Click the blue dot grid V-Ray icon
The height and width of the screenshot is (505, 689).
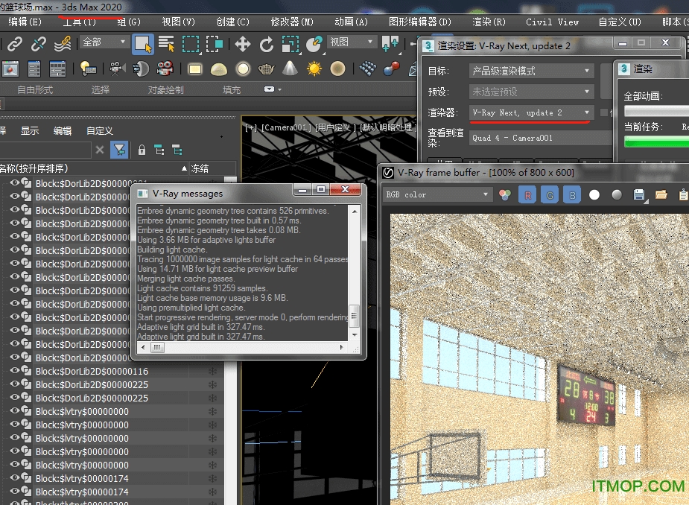[x=367, y=69]
